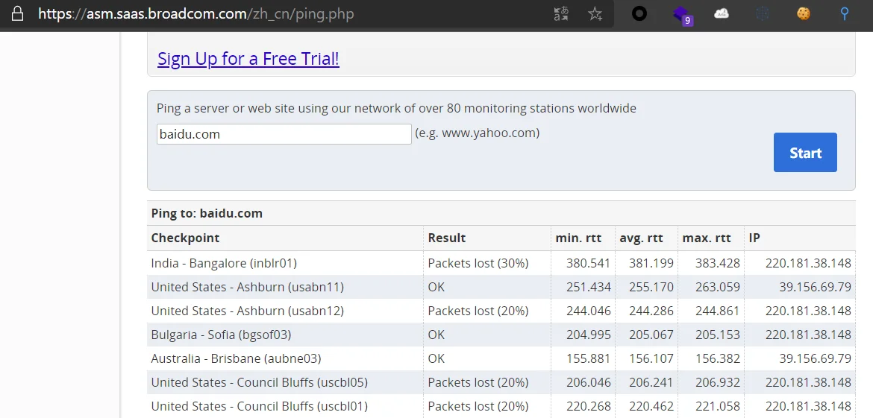Open the page translate icon

pyautogui.click(x=561, y=14)
